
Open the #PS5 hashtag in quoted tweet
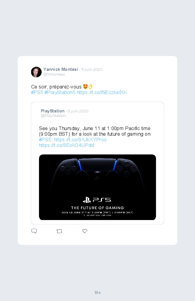pos(45,139)
